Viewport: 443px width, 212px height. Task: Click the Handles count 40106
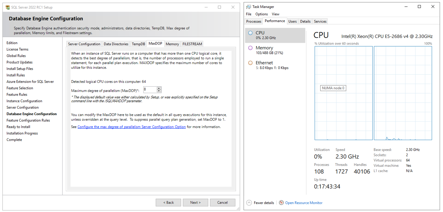(361, 171)
